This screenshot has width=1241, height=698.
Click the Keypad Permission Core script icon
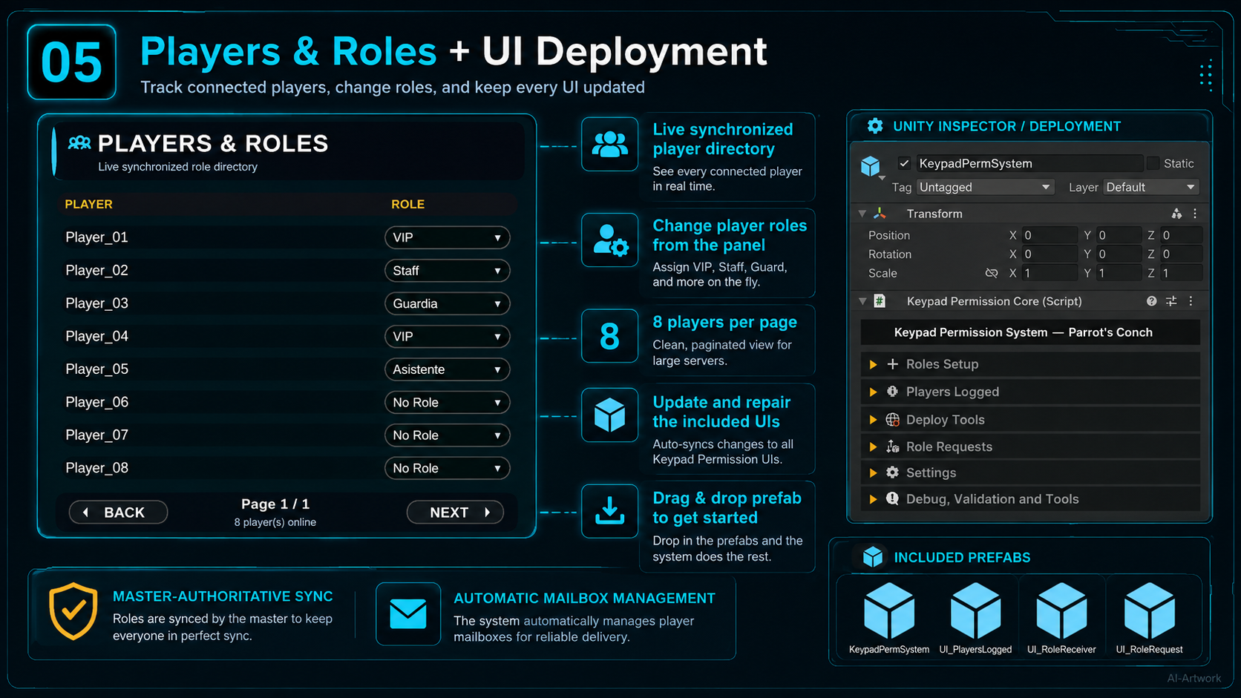(x=880, y=301)
